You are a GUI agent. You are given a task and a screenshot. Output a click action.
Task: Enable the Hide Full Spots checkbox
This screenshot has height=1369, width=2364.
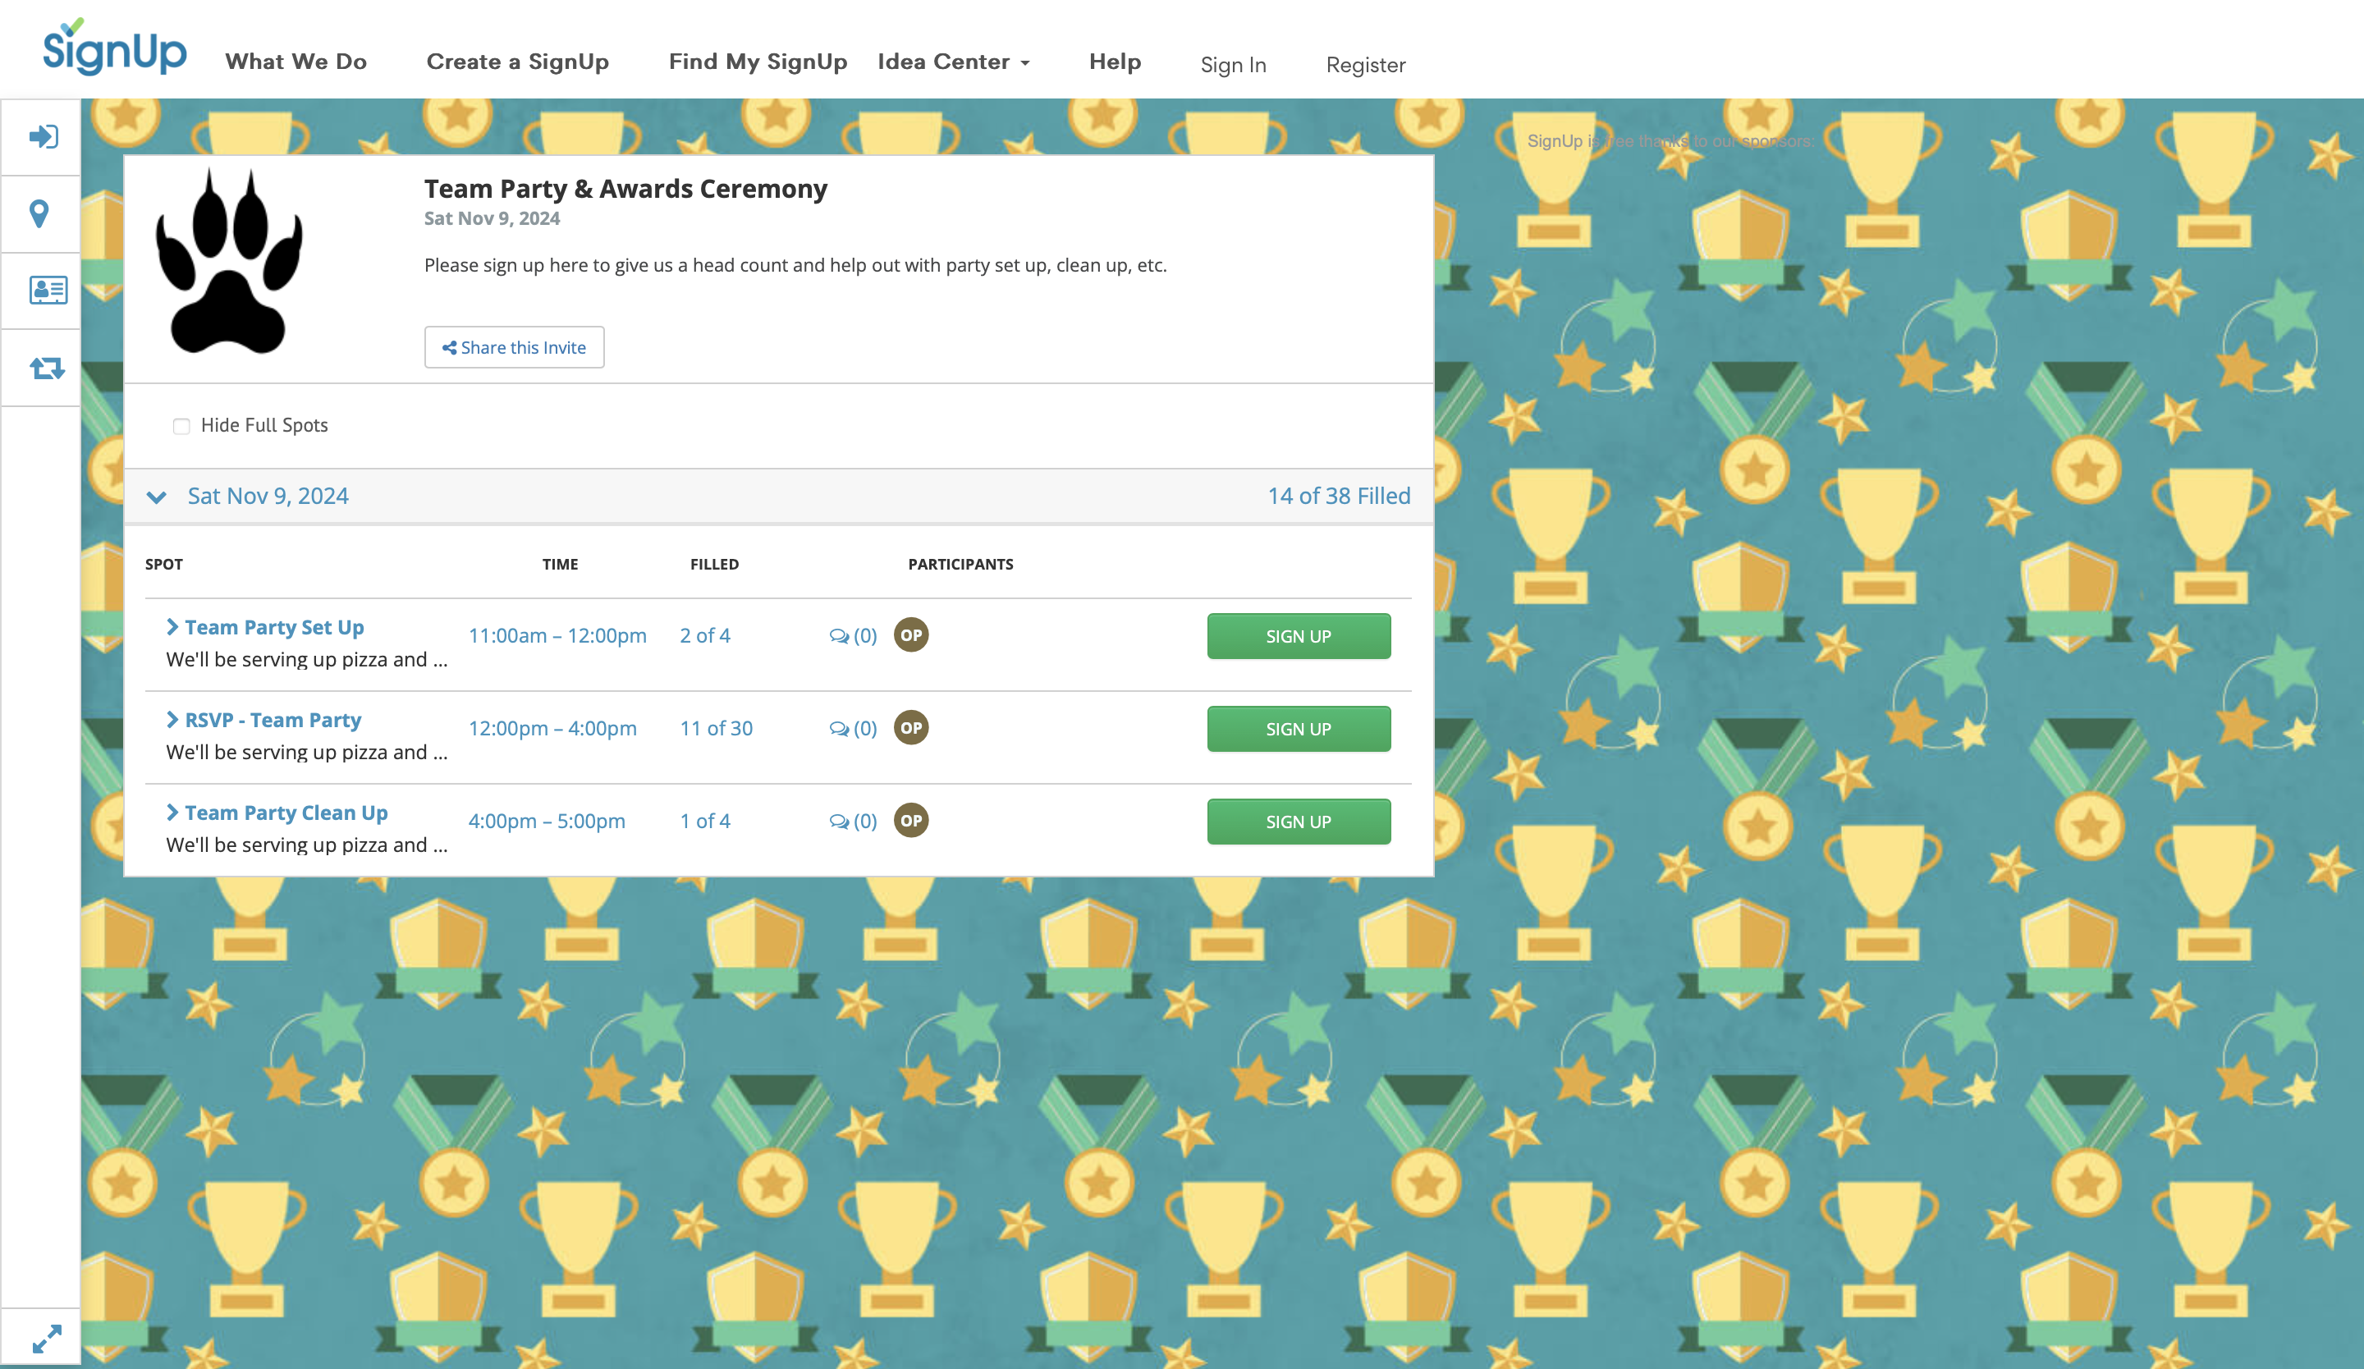point(180,426)
